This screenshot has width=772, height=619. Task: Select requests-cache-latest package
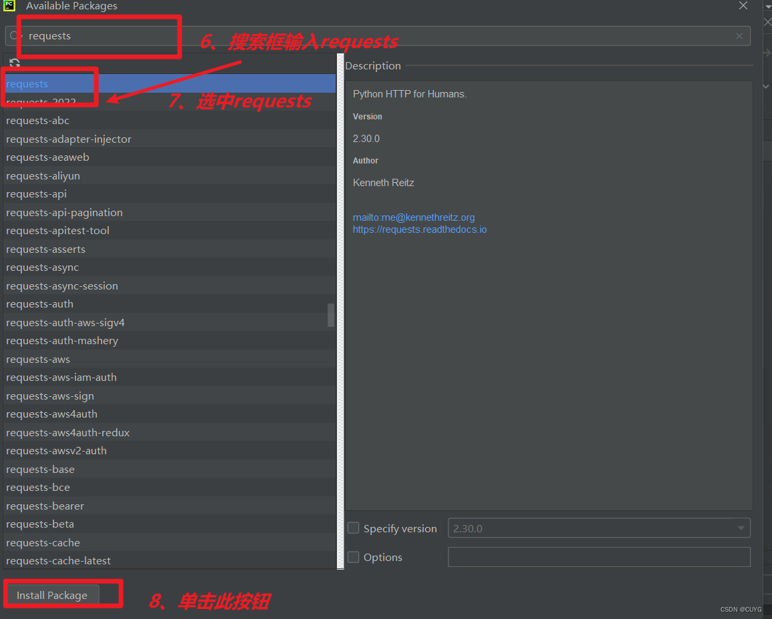tap(170, 560)
